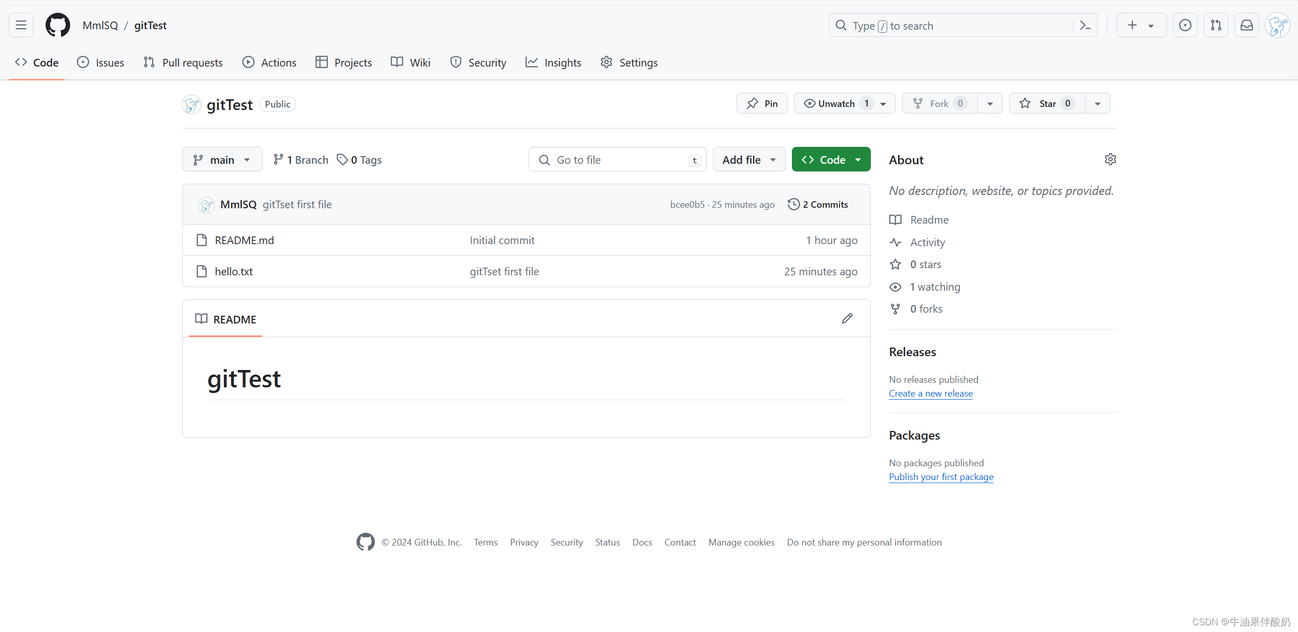
Task: Open the About section settings gear
Action: pyautogui.click(x=1110, y=160)
